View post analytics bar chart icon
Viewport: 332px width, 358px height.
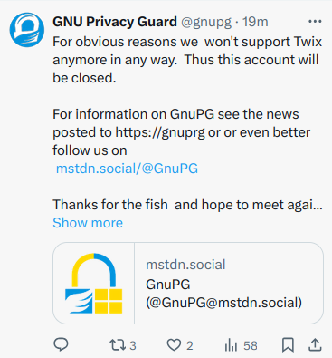[x=231, y=345]
